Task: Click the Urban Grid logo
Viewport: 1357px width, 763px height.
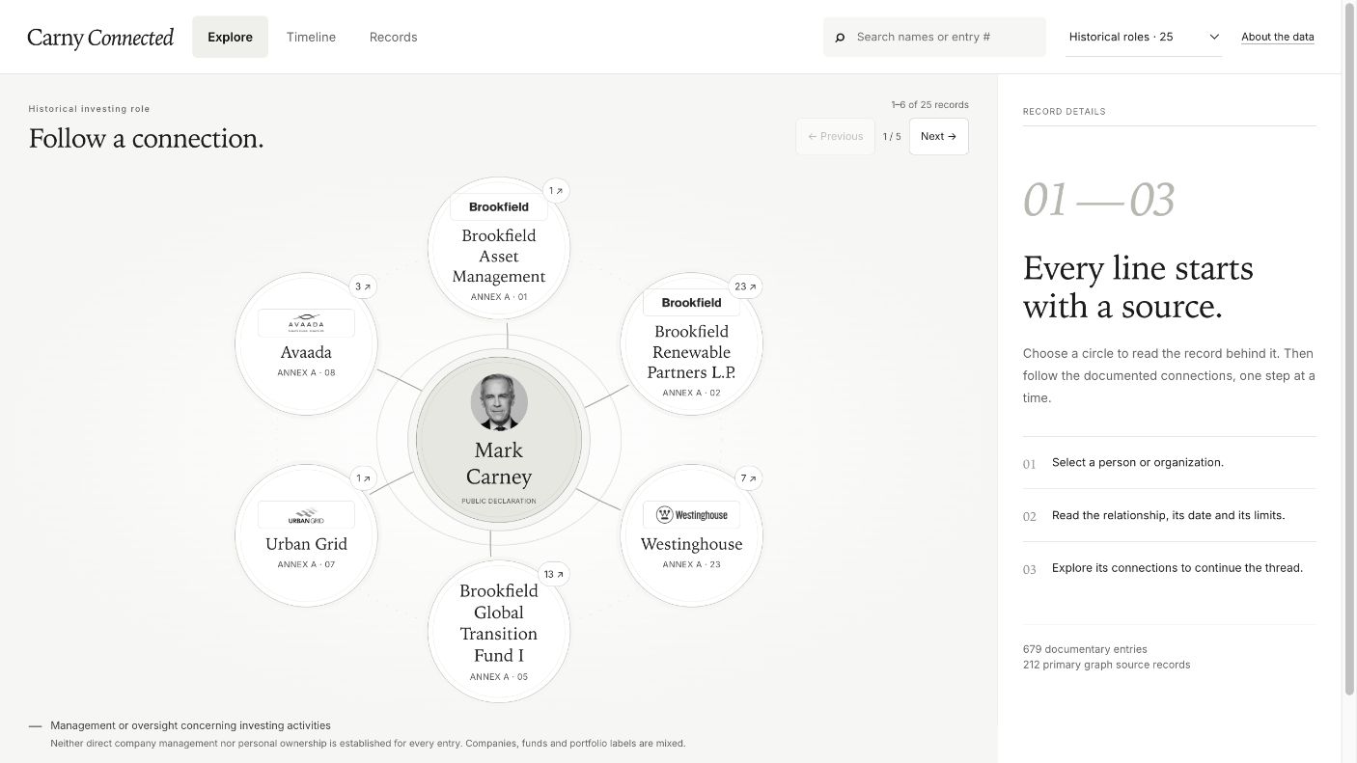Action: click(x=306, y=515)
